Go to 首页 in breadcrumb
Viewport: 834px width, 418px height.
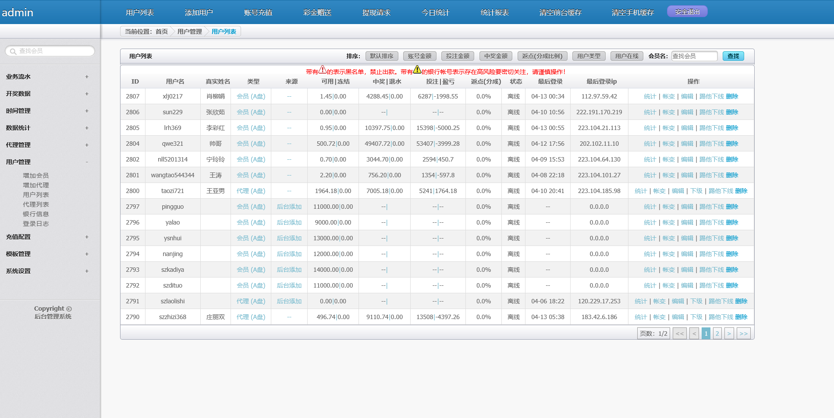pyautogui.click(x=162, y=32)
